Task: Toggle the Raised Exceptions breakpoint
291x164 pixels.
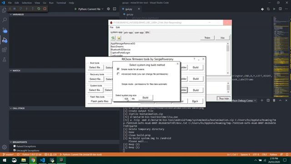Action: point(15,146)
